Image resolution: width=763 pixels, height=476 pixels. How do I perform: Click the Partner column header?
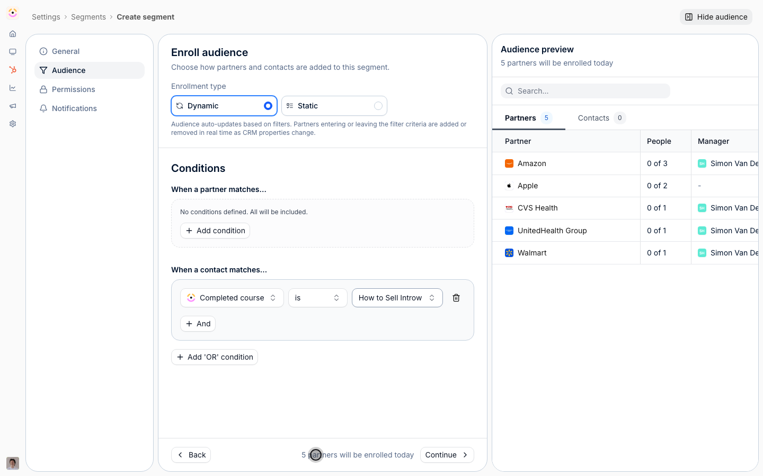(566, 141)
